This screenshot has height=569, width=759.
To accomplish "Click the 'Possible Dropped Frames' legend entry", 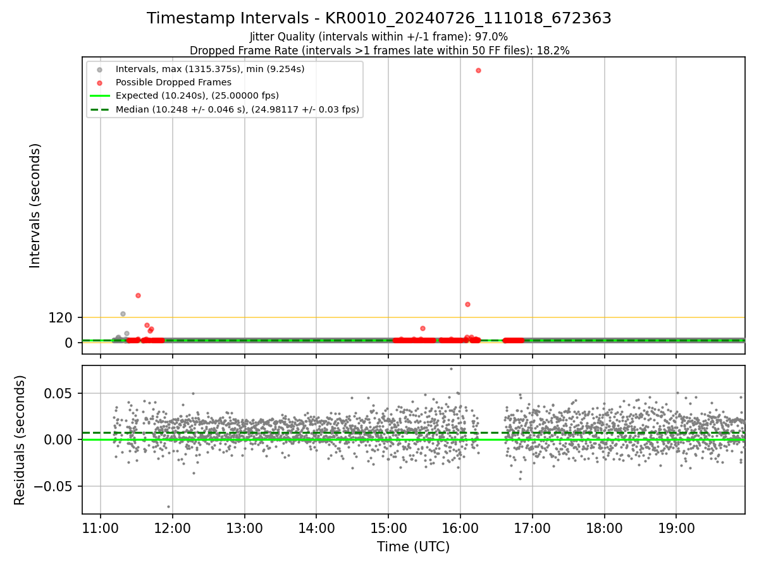I will pyautogui.click(x=173, y=82).
